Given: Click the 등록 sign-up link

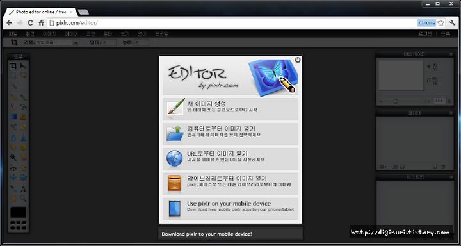Looking at the screenshot, I should pos(446,34).
